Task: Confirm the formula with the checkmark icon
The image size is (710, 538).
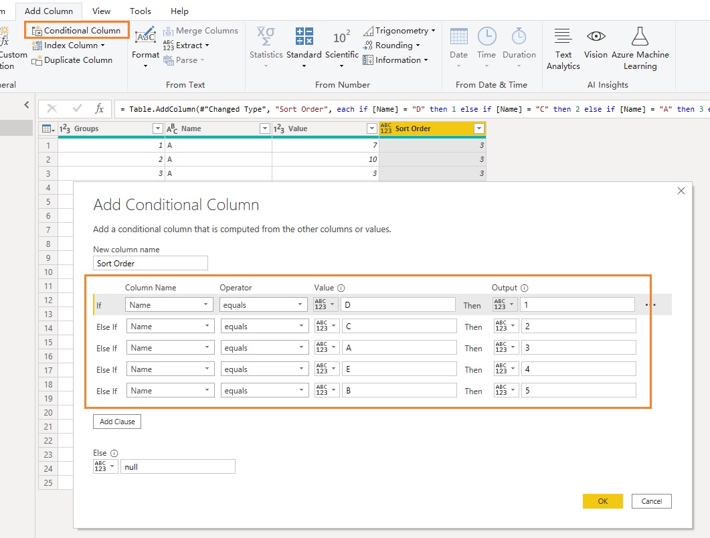Action: (x=78, y=108)
